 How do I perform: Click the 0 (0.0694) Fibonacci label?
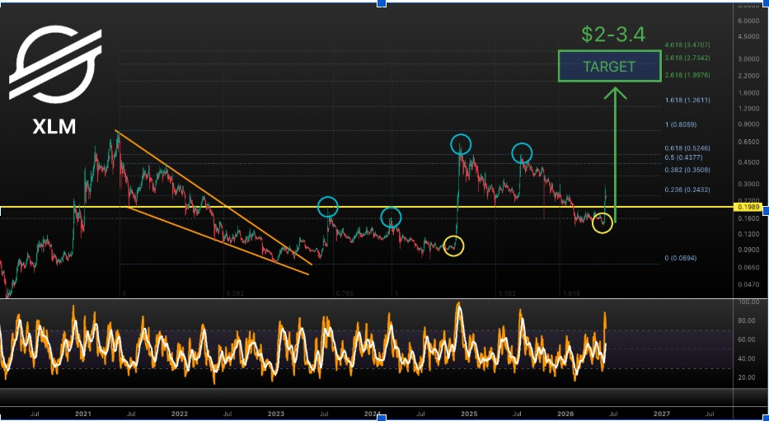pos(681,258)
